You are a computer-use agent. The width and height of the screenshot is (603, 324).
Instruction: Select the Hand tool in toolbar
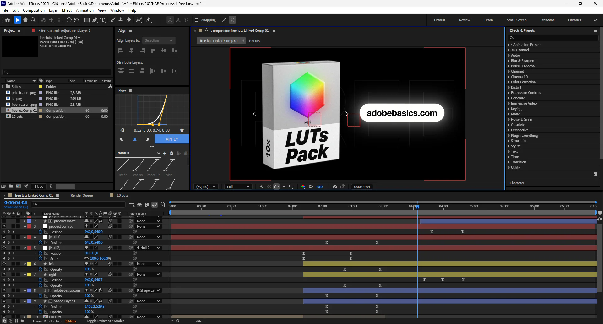25,20
